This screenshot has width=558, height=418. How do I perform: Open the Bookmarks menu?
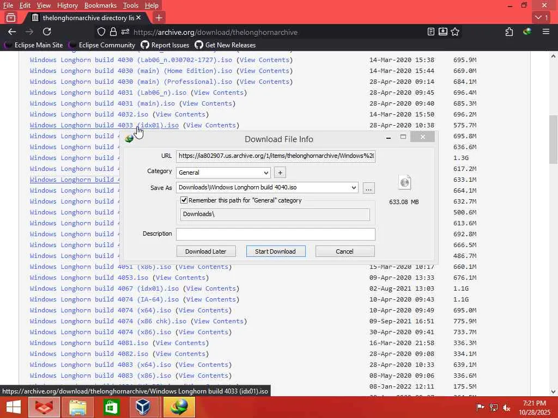100,5
